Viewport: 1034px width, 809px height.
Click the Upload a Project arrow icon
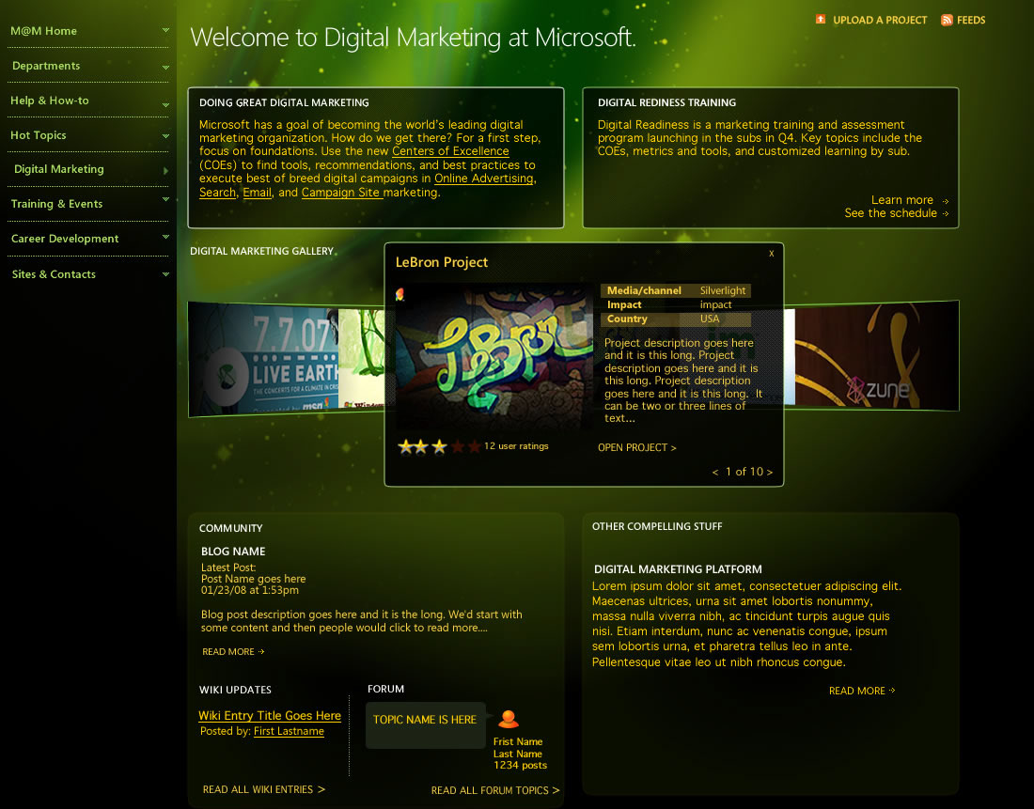[821, 19]
